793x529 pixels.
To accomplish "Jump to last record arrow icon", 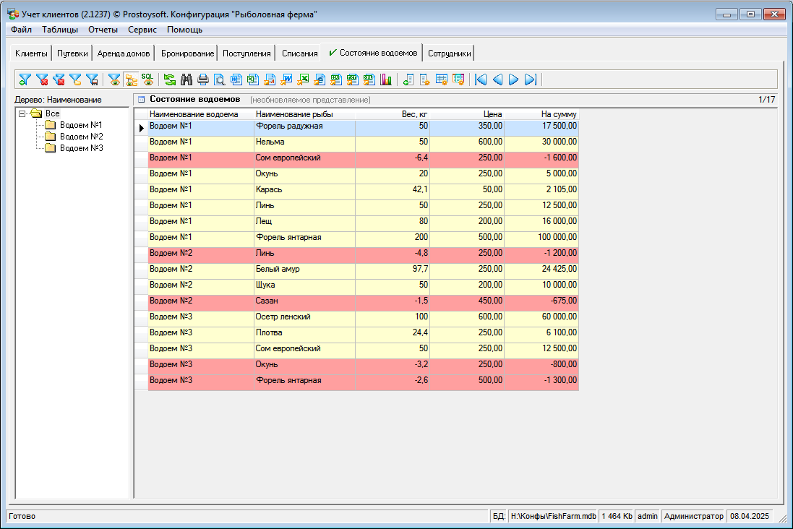I will (531, 79).
